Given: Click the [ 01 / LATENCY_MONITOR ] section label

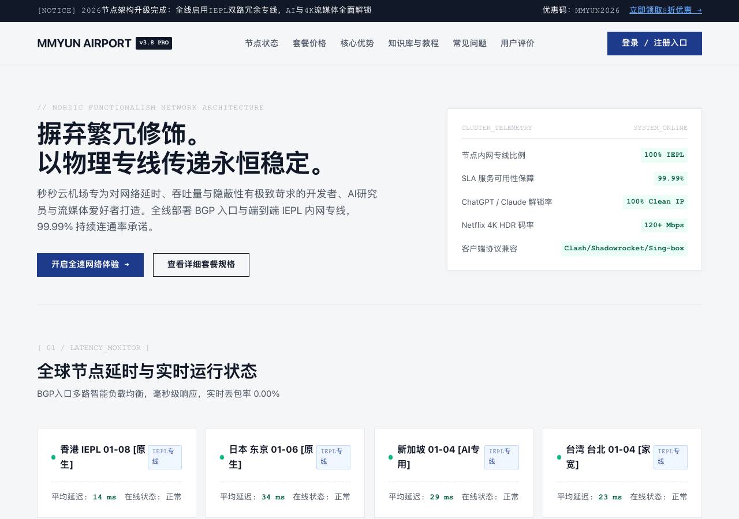Looking at the screenshot, I should click(94, 348).
